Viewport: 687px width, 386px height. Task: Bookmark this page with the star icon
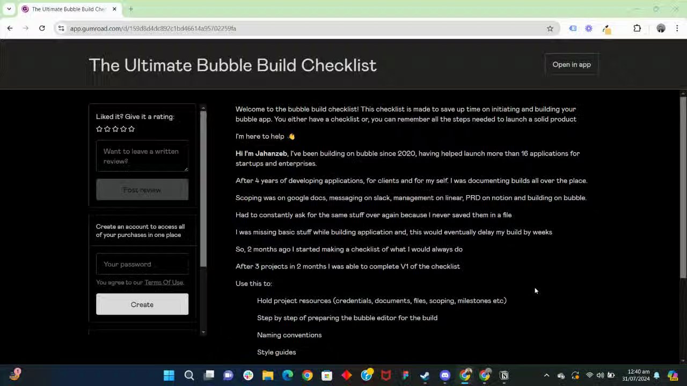point(550,28)
